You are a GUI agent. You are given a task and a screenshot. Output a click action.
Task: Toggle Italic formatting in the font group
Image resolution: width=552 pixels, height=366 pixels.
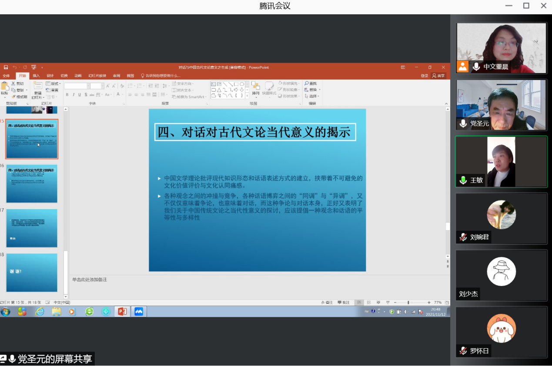[x=74, y=95]
